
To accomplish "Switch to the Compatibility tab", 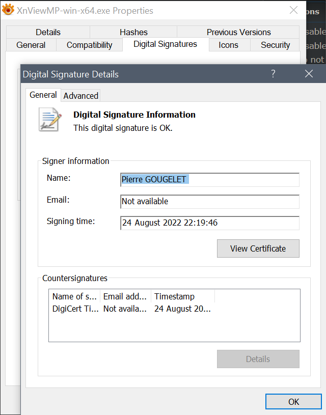I will coord(89,45).
